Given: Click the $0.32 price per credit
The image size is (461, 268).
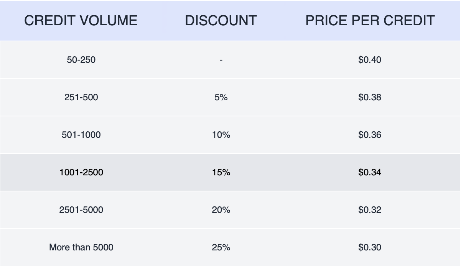Looking at the screenshot, I should pos(370,210).
